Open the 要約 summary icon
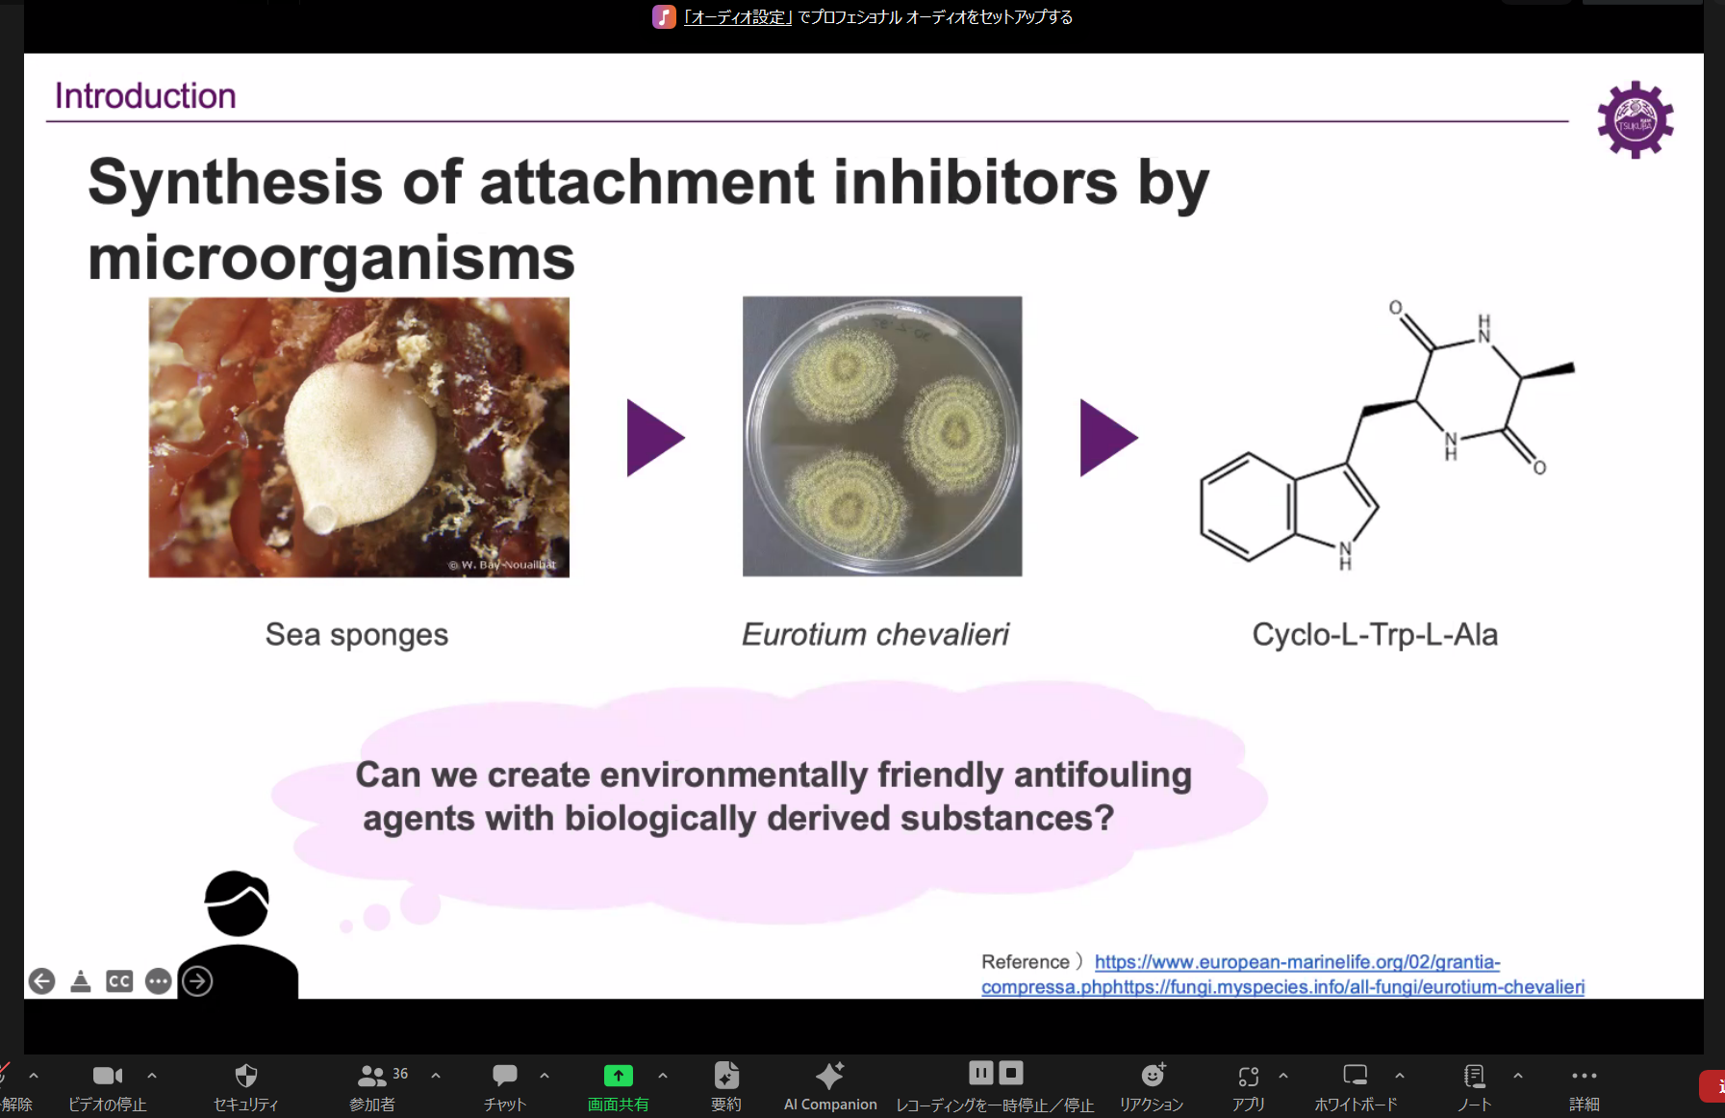Image resolution: width=1725 pixels, height=1118 pixels. [x=726, y=1076]
